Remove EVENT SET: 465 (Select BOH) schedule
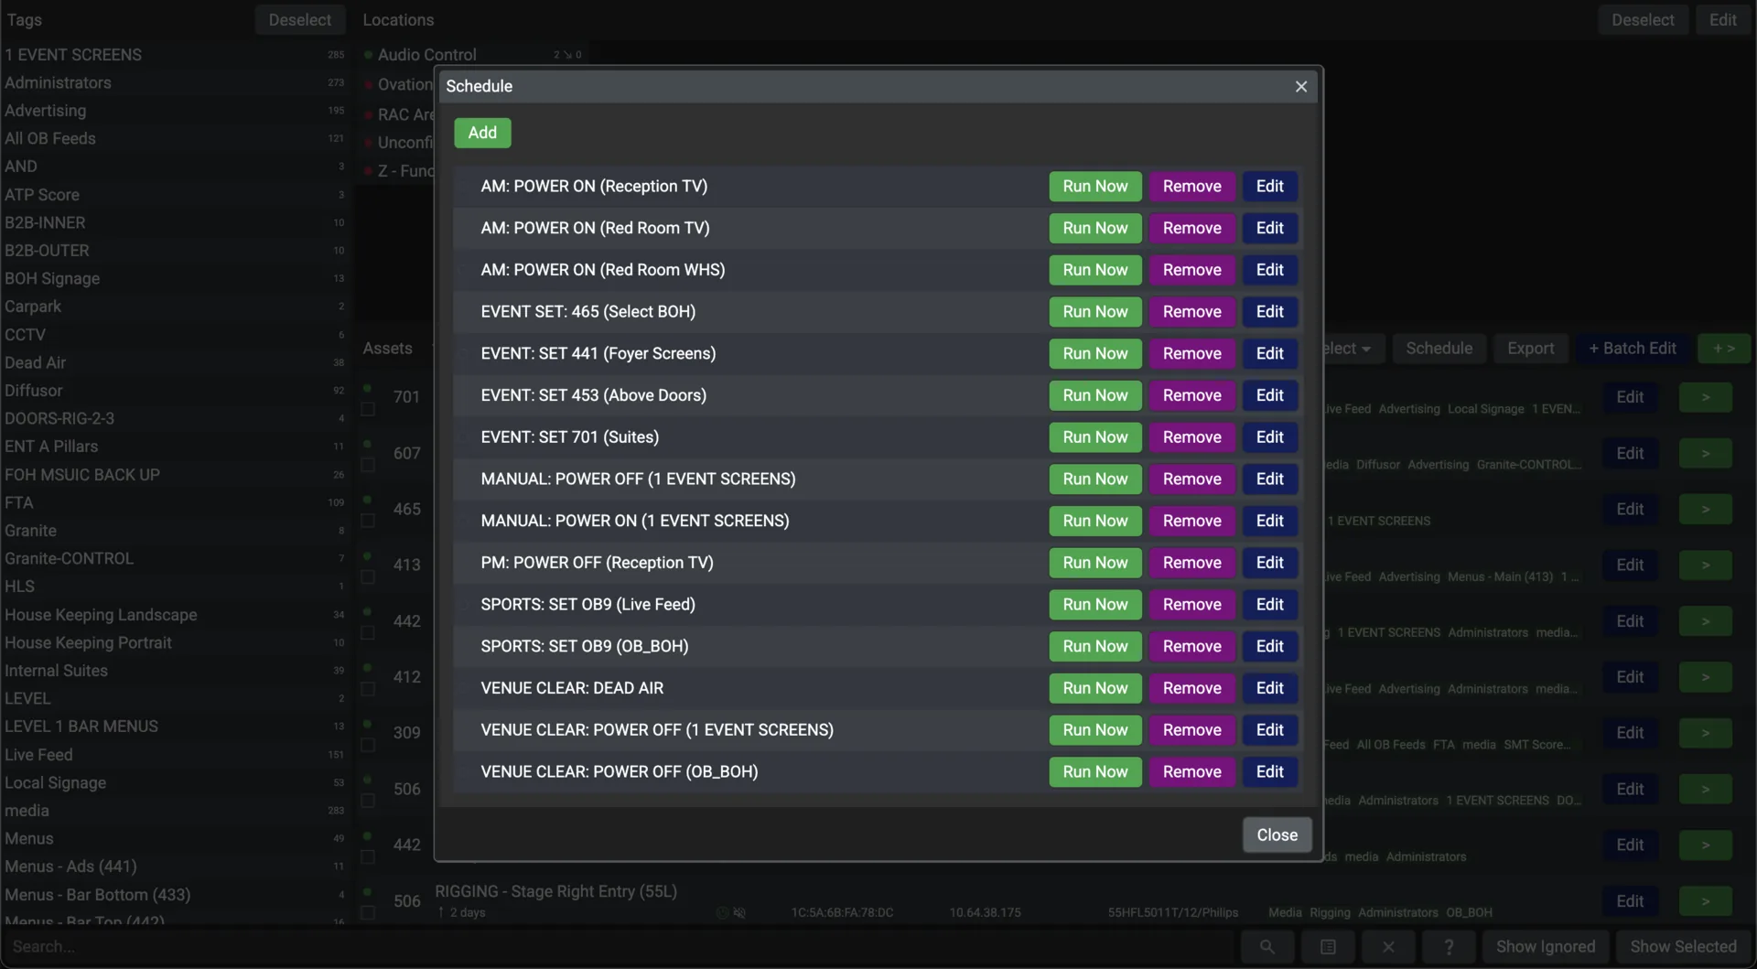This screenshot has height=969, width=1757. tap(1191, 311)
